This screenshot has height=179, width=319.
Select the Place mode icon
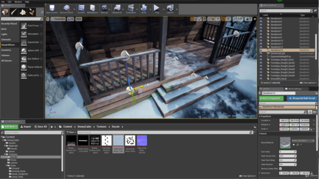click(x=5, y=12)
